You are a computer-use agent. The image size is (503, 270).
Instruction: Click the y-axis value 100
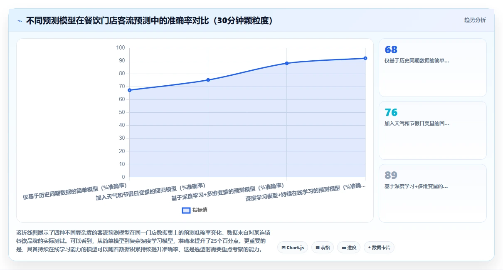click(121, 48)
